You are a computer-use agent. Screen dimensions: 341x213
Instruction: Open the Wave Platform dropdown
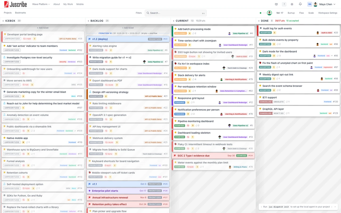coord(41,4)
